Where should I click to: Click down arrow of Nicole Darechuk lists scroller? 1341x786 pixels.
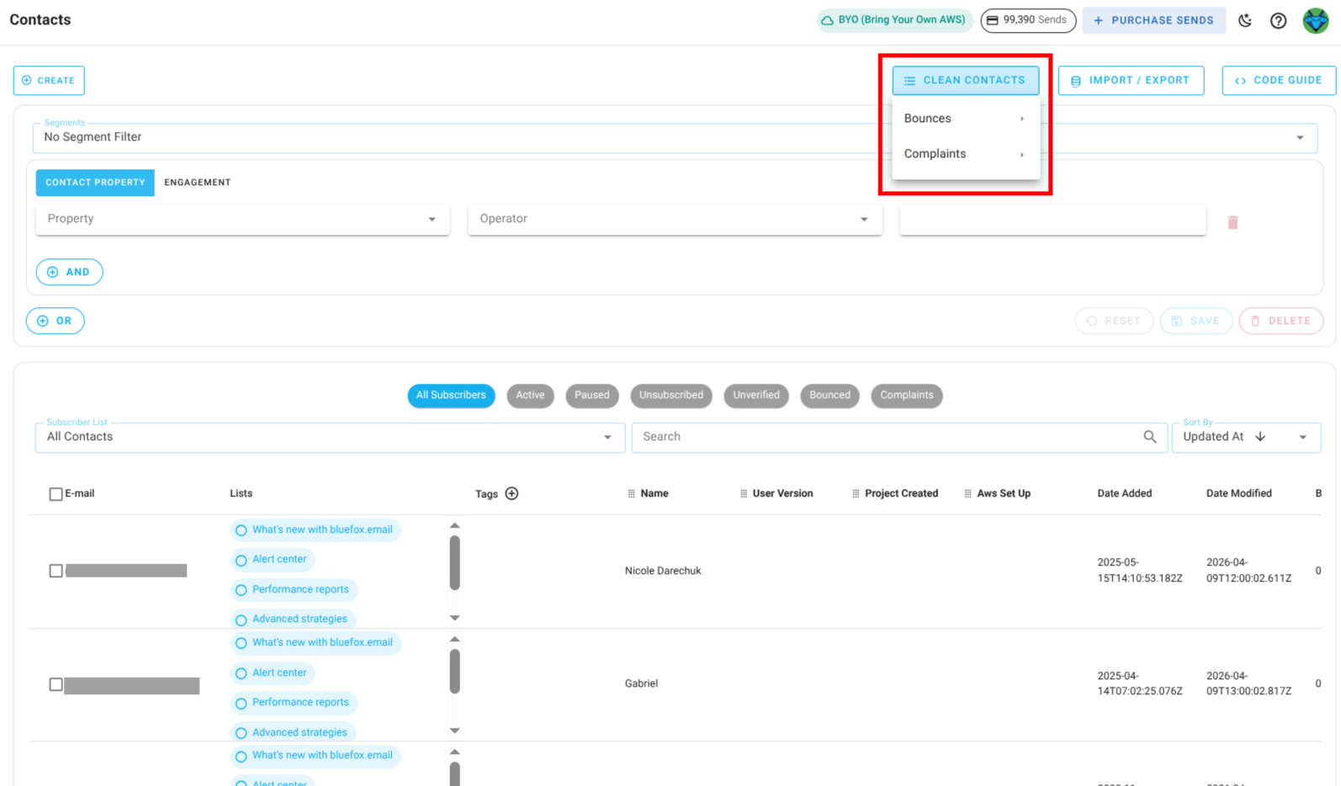[x=455, y=618]
